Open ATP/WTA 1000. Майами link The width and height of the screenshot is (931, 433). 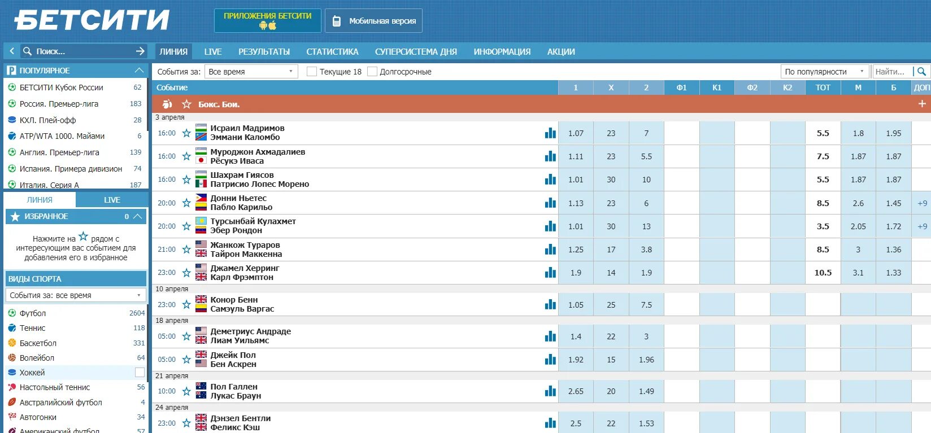coord(62,136)
